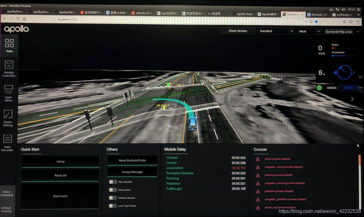Viewport: 364px width, 217px height.
Task: Open the page actions ellipsis in address bar
Action: point(306,22)
